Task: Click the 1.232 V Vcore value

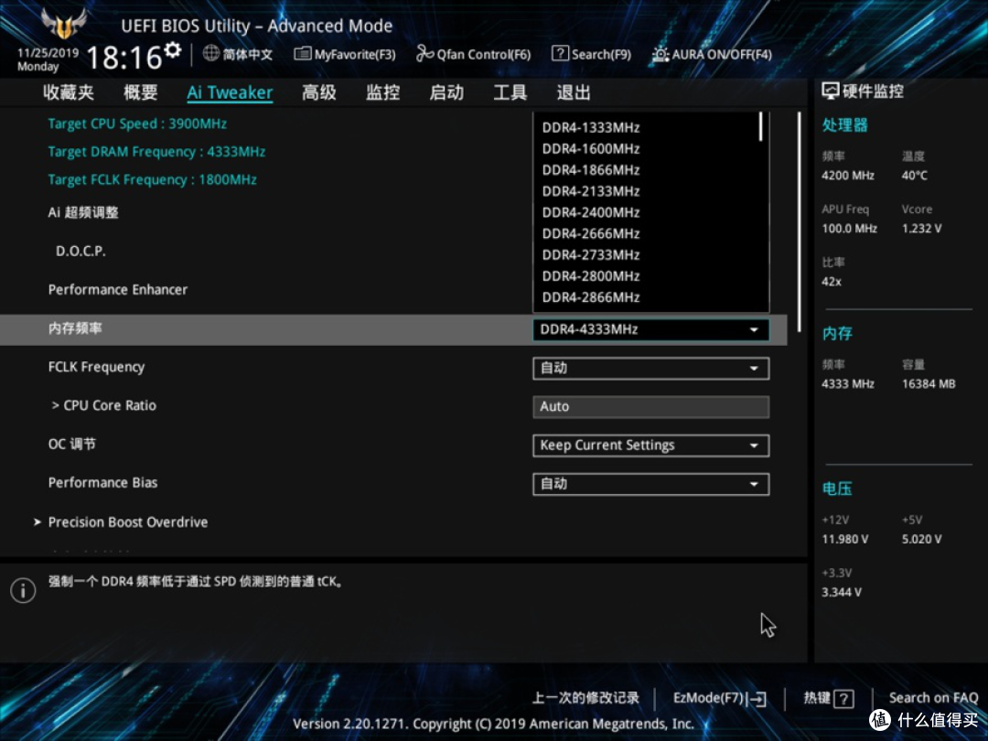Action: 922,229
